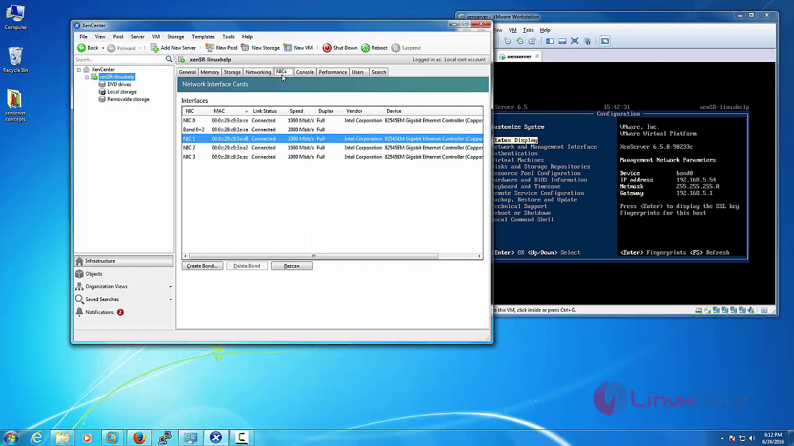Click the Create Bond button
The height and width of the screenshot is (446, 794).
point(202,266)
